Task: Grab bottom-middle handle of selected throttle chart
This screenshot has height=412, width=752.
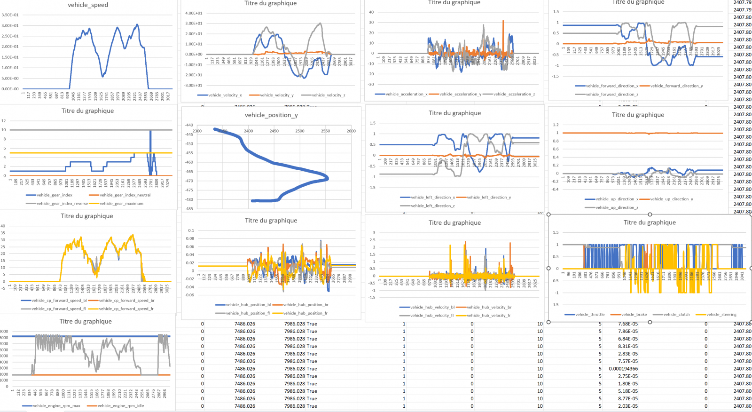Action: [650, 322]
